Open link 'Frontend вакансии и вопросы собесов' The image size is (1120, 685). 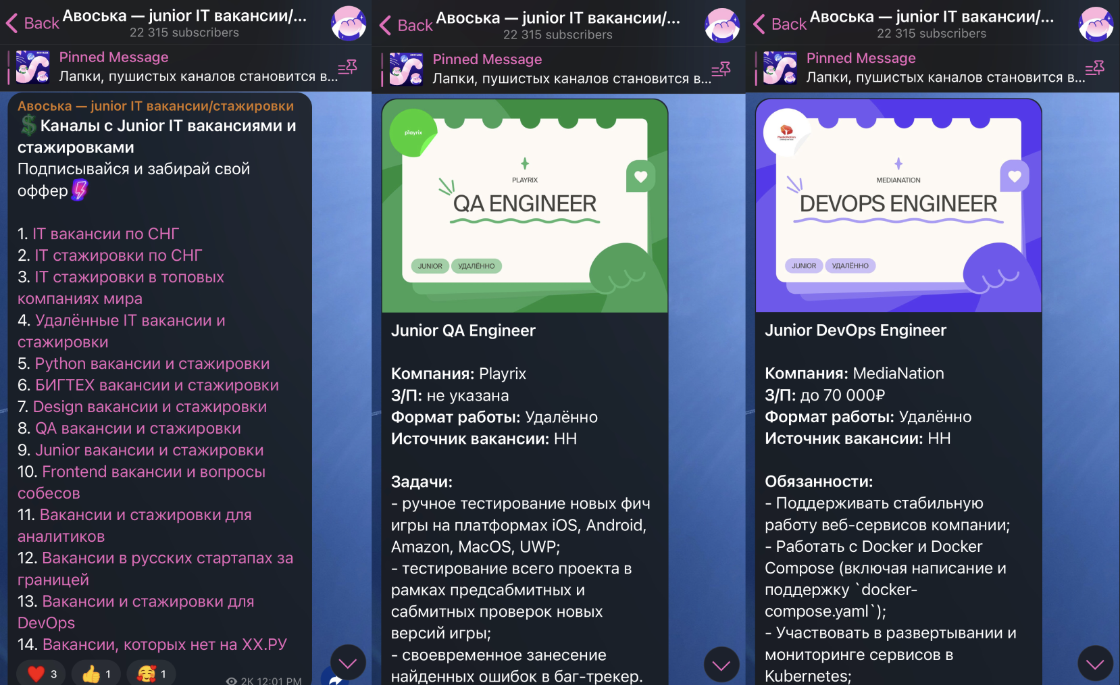point(142,482)
